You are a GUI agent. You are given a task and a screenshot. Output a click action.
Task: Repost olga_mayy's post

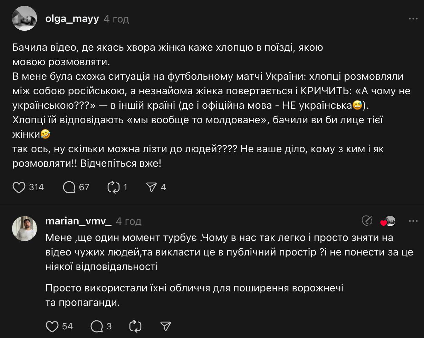point(114,187)
